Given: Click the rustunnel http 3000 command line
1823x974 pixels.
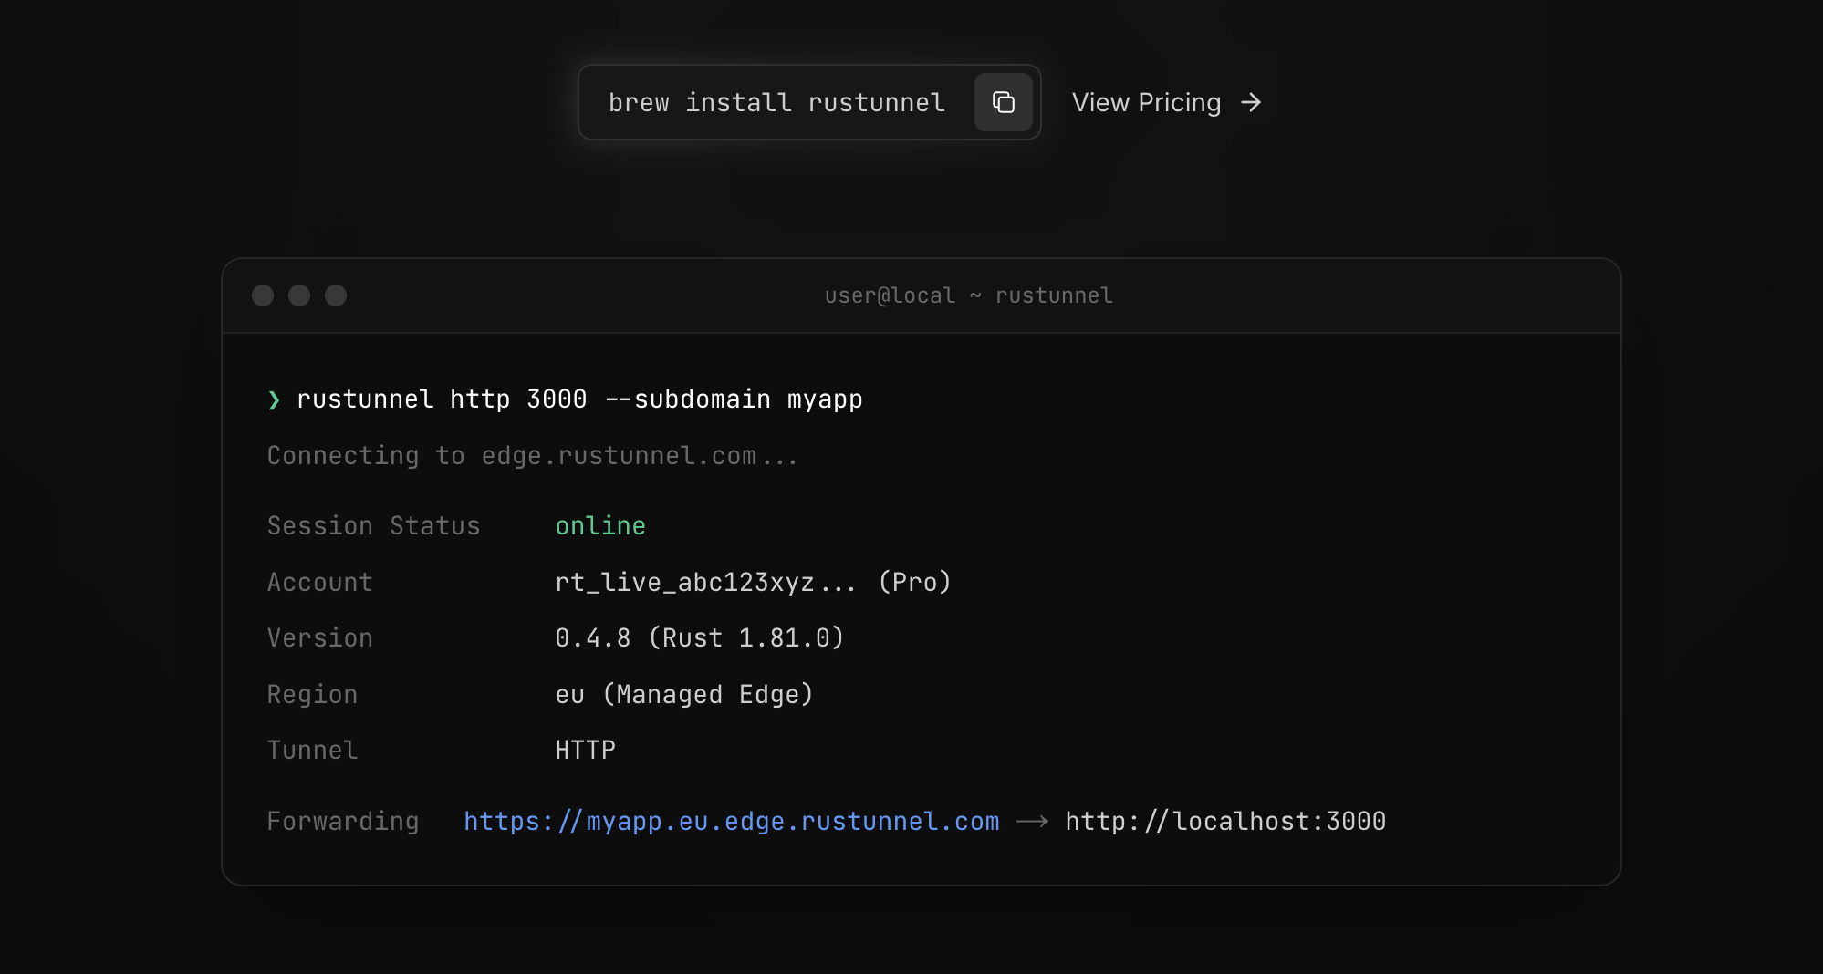Looking at the screenshot, I should pos(579,399).
